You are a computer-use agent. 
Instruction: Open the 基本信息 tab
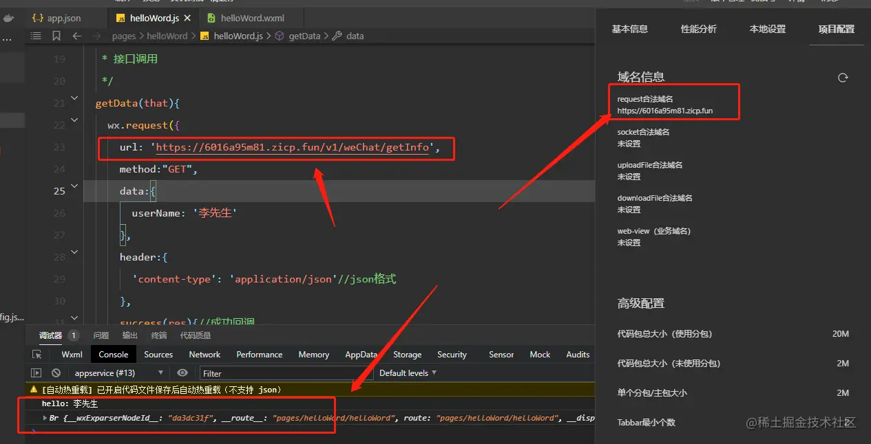click(x=630, y=29)
